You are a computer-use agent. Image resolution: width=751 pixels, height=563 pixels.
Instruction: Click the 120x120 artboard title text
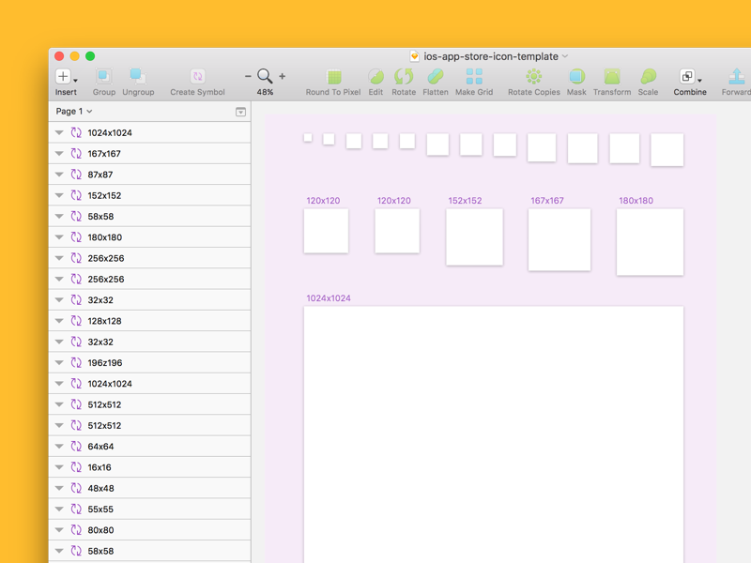point(322,200)
